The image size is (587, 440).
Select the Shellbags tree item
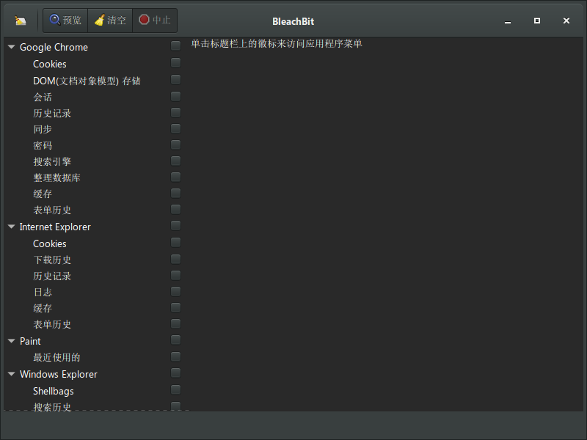tap(53, 391)
